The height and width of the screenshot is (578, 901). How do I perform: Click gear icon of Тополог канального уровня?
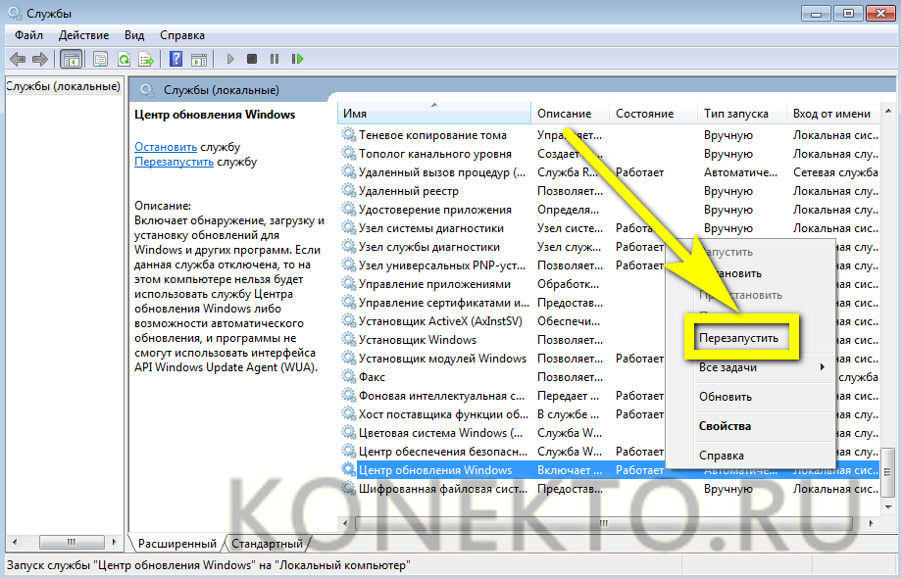click(x=348, y=153)
